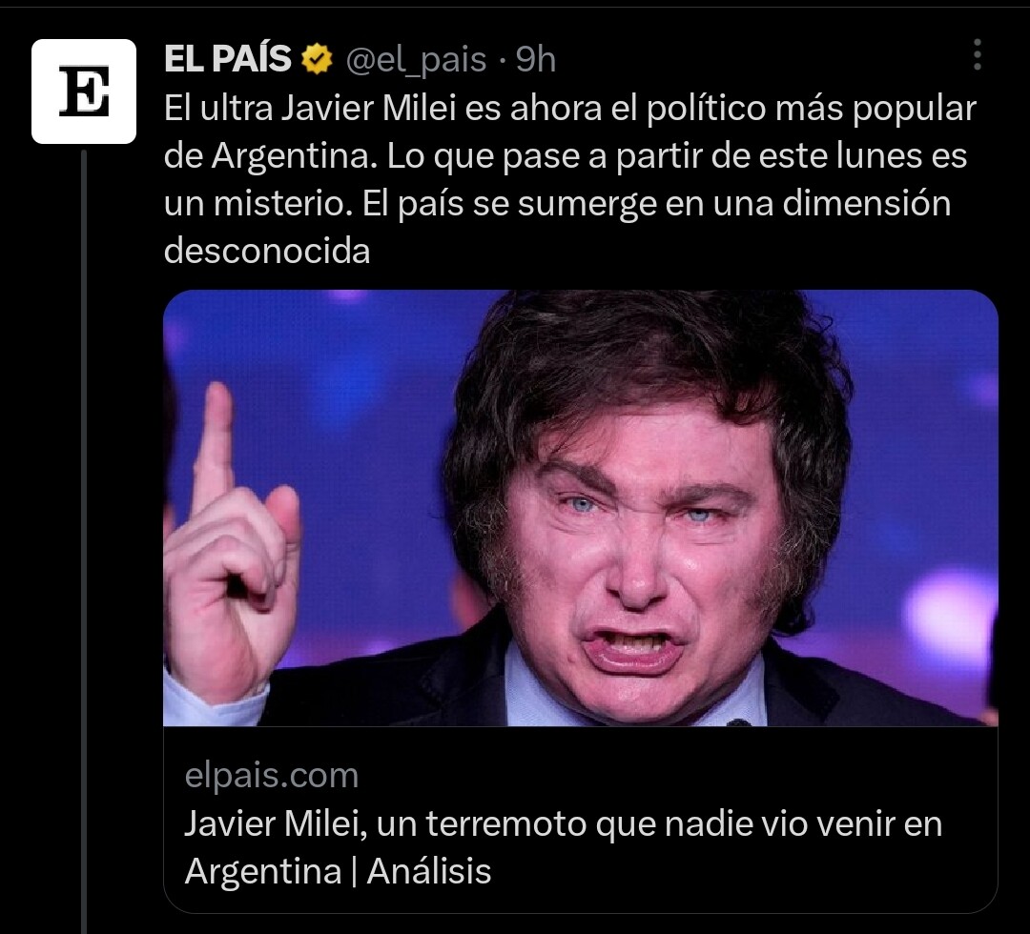Click the word 'Análisis' in the card title
Viewport: 1030px width, 934px height.
pyautogui.click(x=429, y=872)
